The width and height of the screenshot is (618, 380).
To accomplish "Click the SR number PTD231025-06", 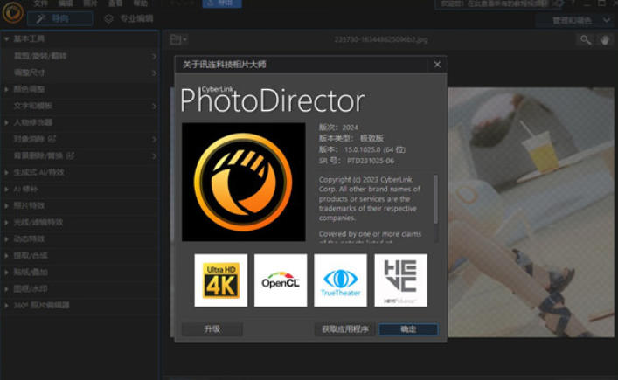I will (371, 161).
